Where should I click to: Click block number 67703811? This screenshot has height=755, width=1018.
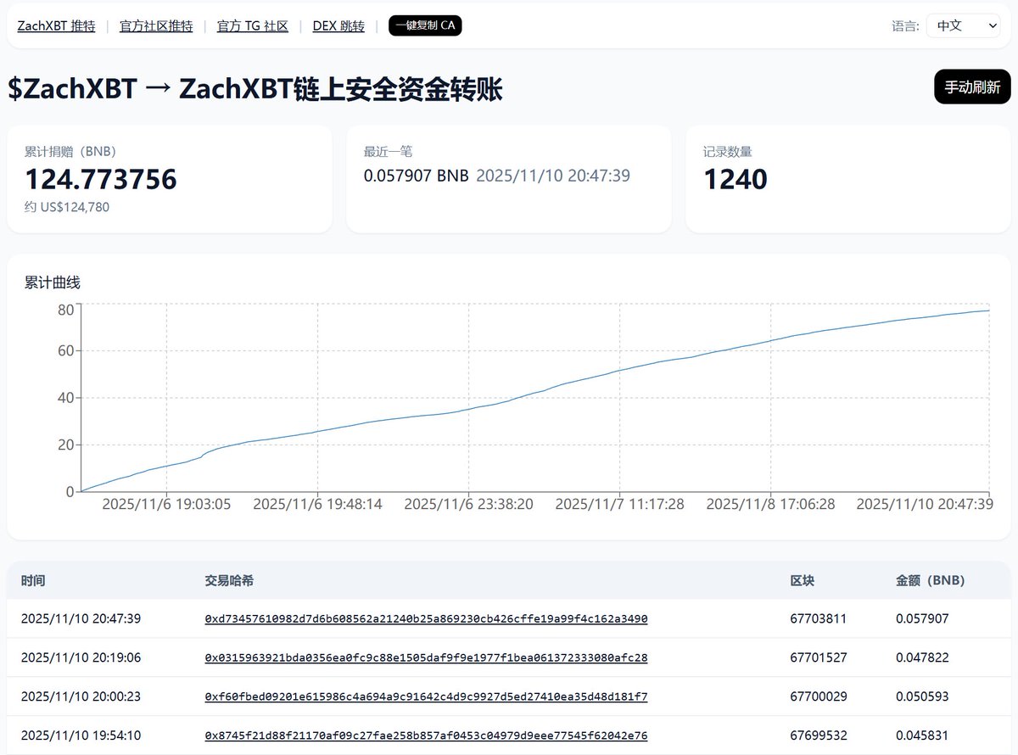point(818,619)
